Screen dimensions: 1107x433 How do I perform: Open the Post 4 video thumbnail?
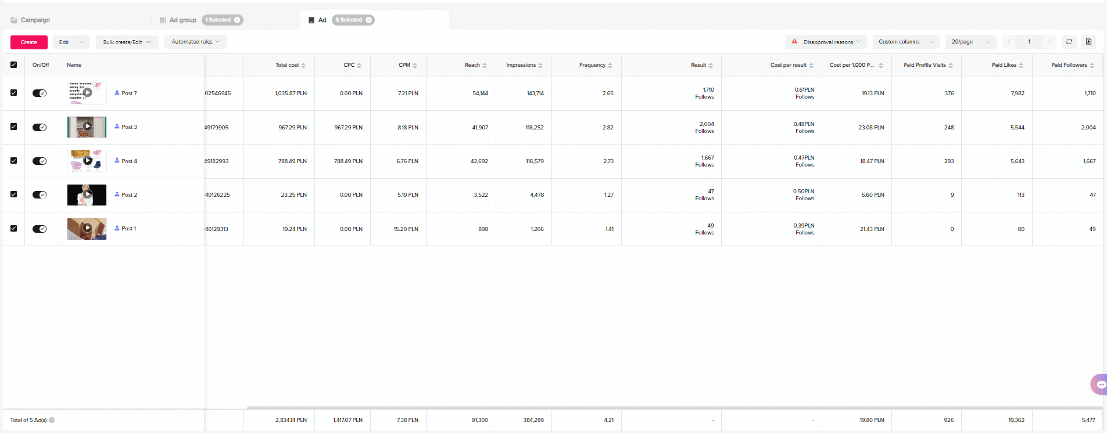(87, 161)
